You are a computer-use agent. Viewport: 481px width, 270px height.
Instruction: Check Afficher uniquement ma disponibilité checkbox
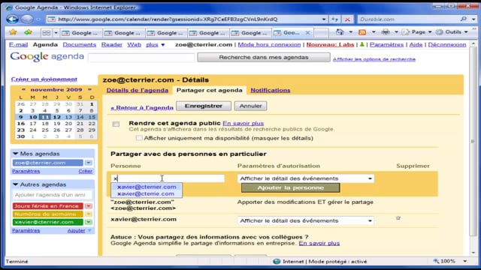(x=139, y=138)
